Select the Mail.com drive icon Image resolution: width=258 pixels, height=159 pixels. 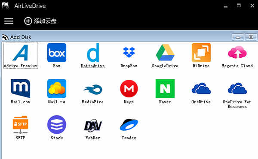point(21,89)
